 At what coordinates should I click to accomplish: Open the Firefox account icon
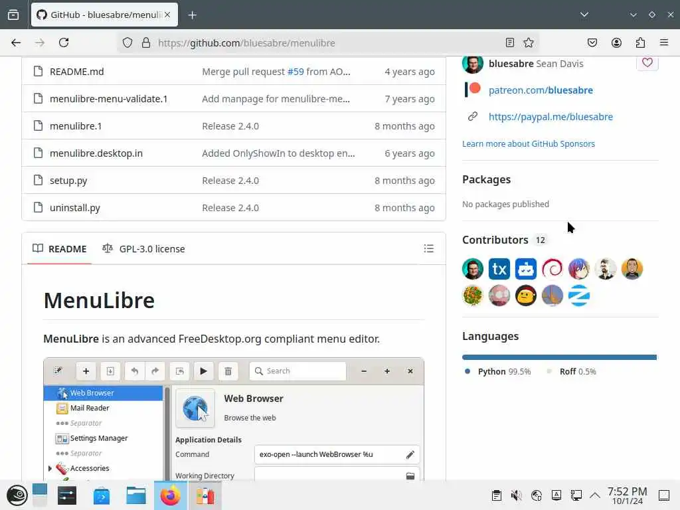616,42
